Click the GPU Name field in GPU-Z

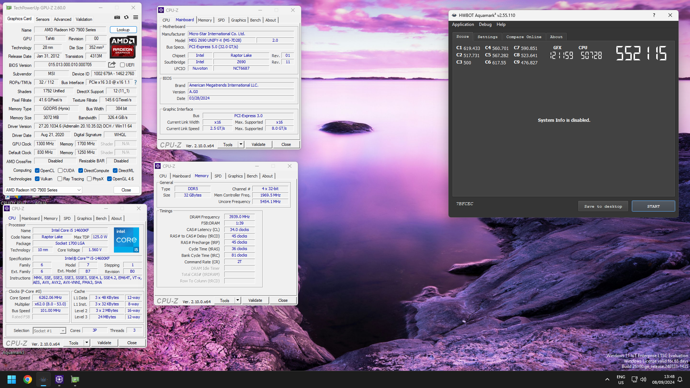[x=70, y=30]
